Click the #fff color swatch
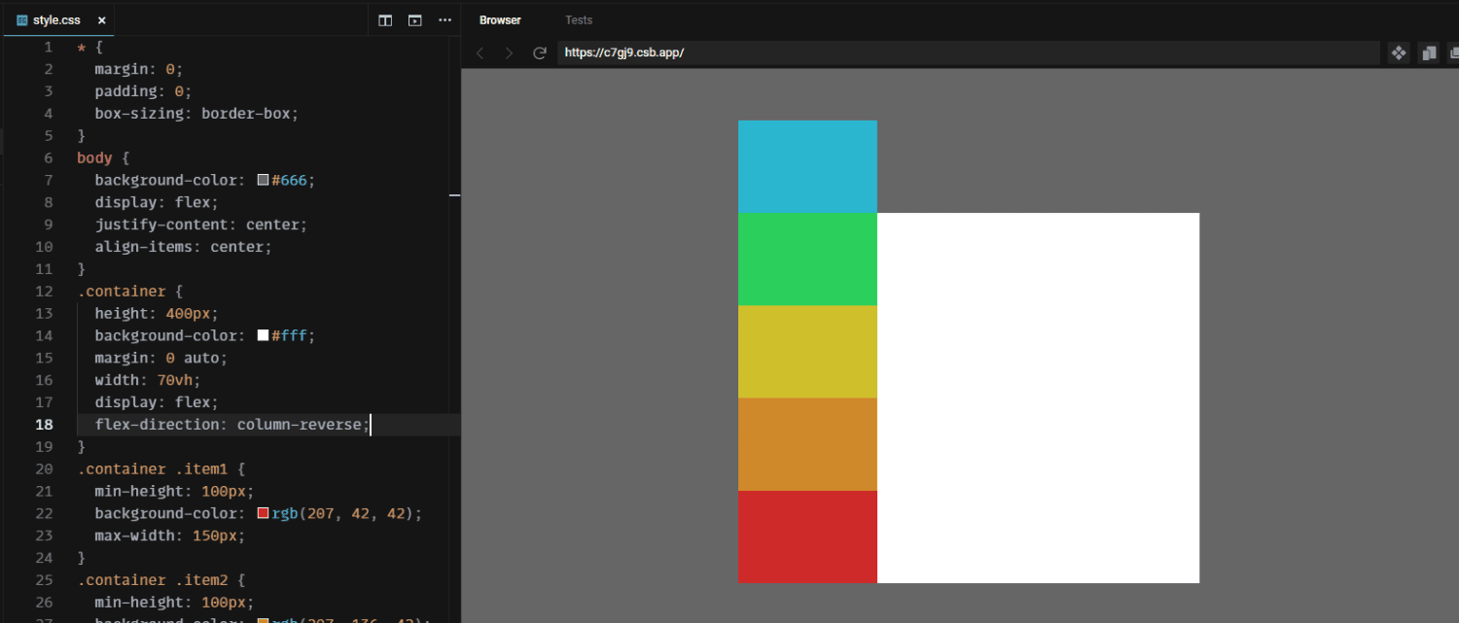This screenshot has height=623, width=1459. [x=263, y=335]
